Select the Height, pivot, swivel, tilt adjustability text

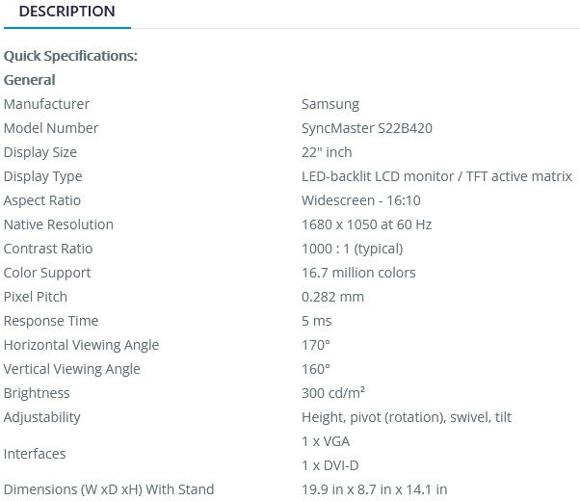(406, 417)
